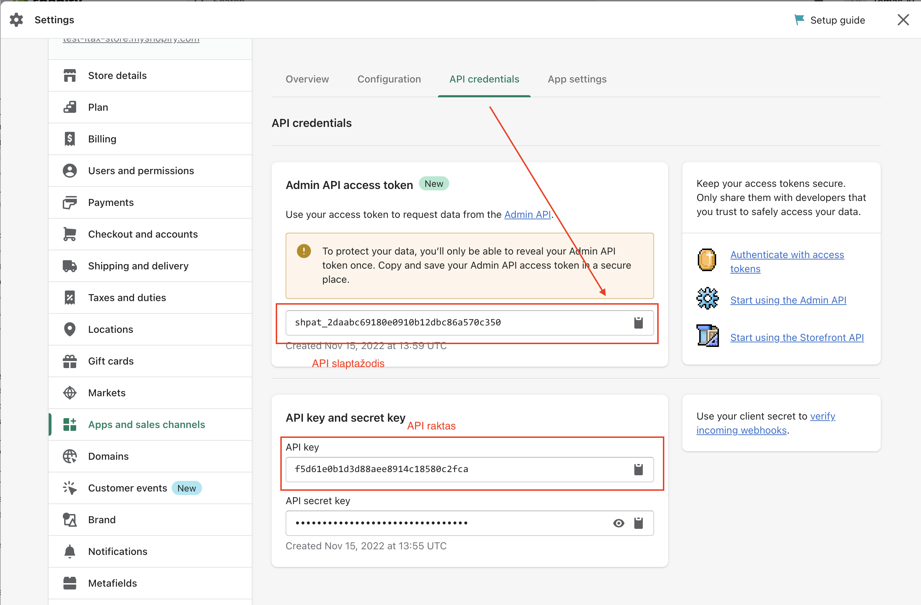
Task: Switch to the Configuration tab
Action: coord(389,79)
